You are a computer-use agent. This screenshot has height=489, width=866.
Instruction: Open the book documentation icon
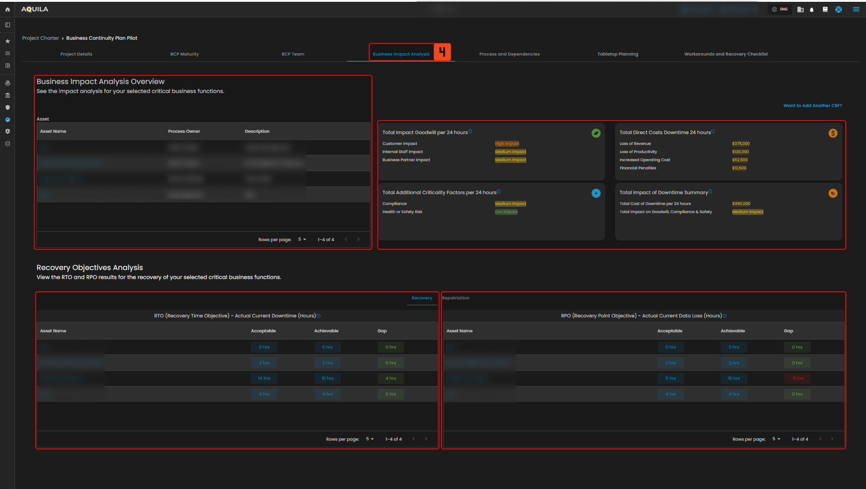(825, 9)
